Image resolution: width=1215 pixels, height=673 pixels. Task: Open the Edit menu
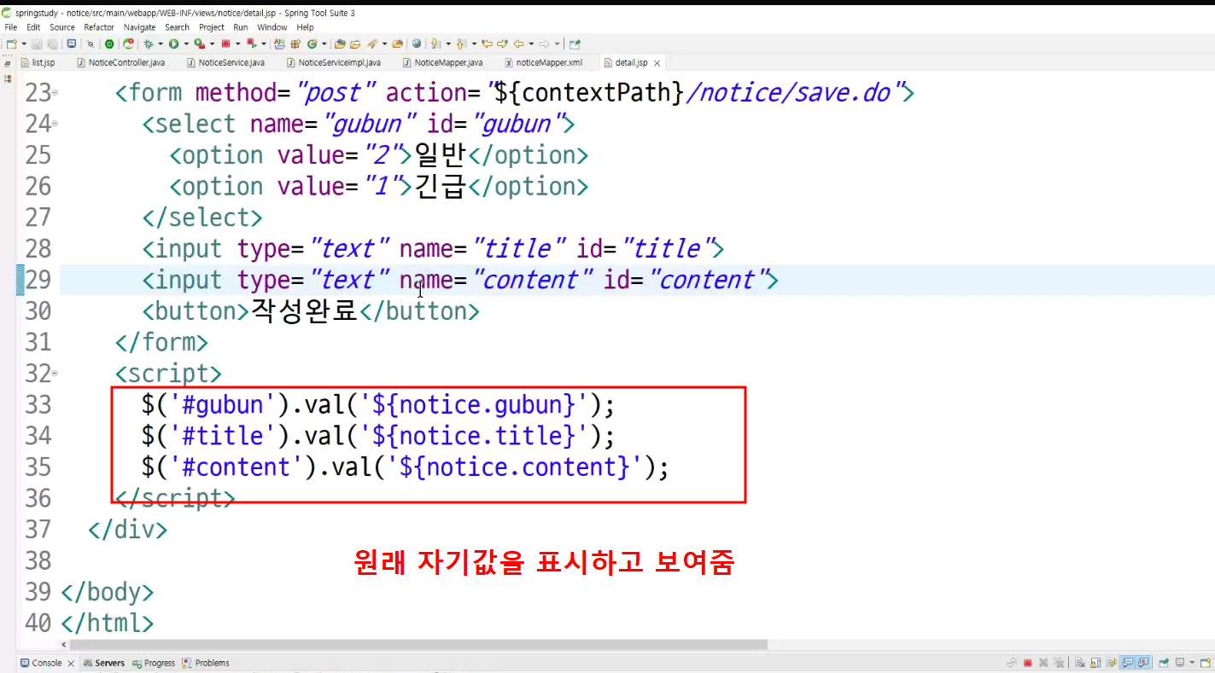(x=33, y=27)
